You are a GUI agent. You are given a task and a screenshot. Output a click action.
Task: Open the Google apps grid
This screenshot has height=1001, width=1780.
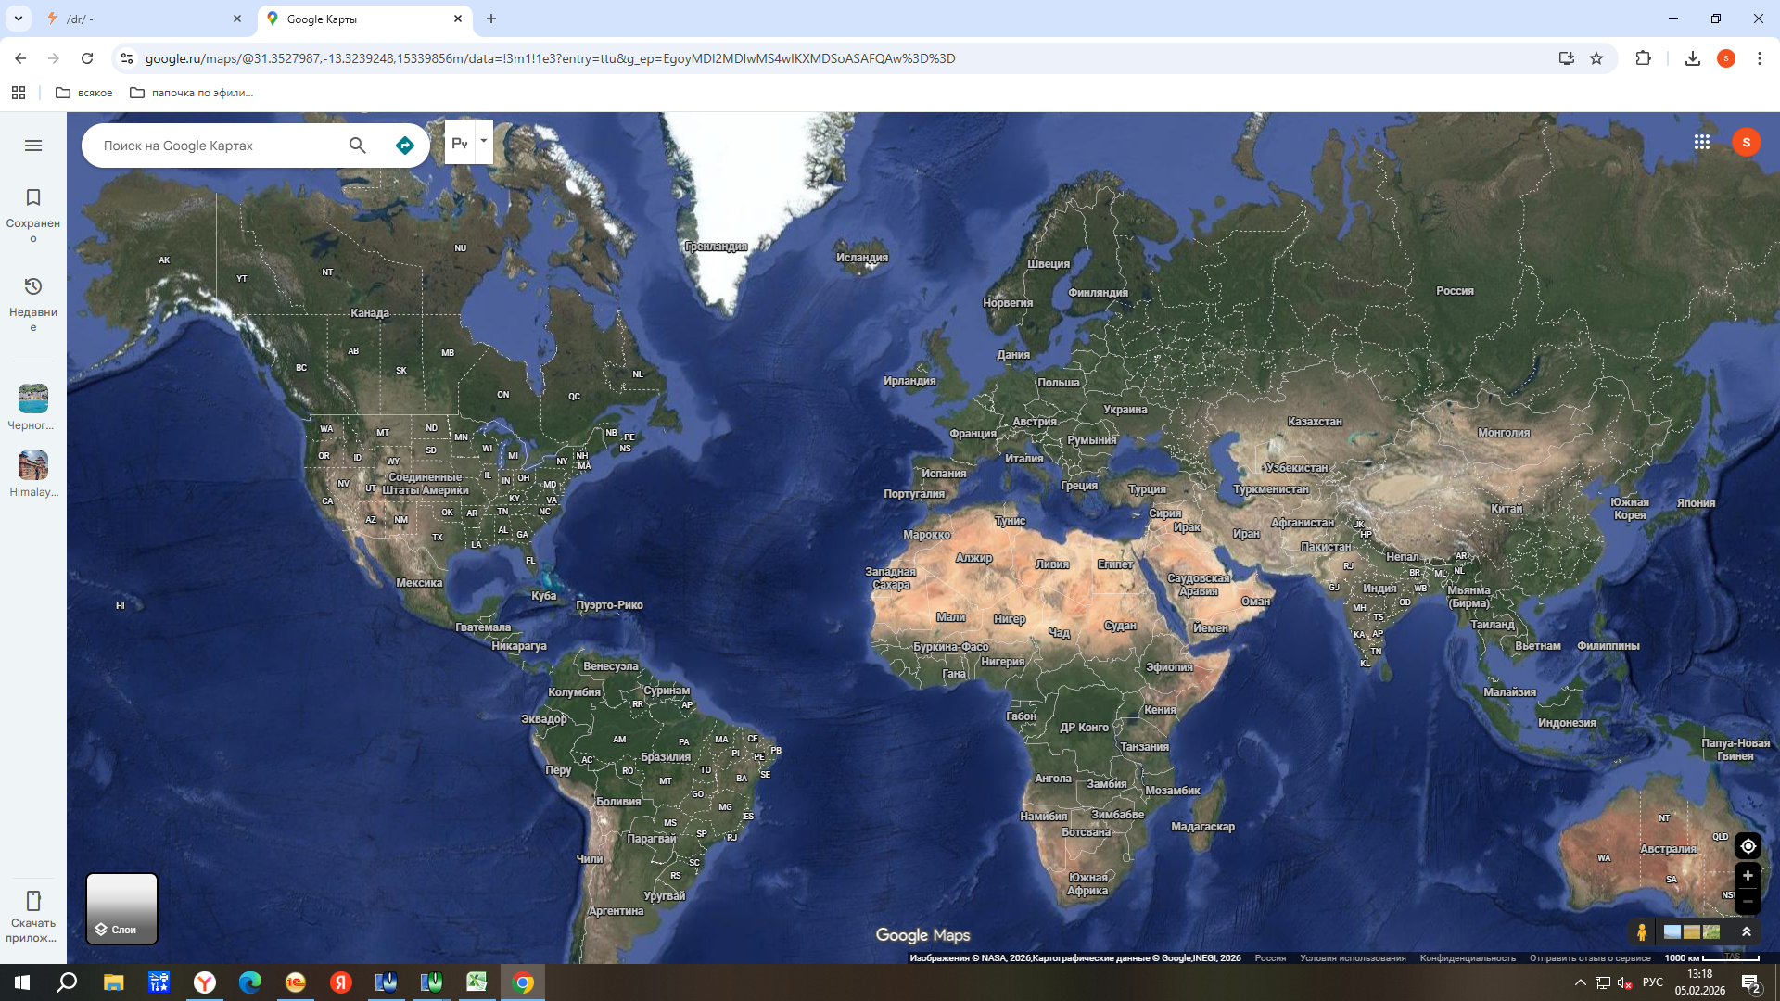pos(1702,142)
